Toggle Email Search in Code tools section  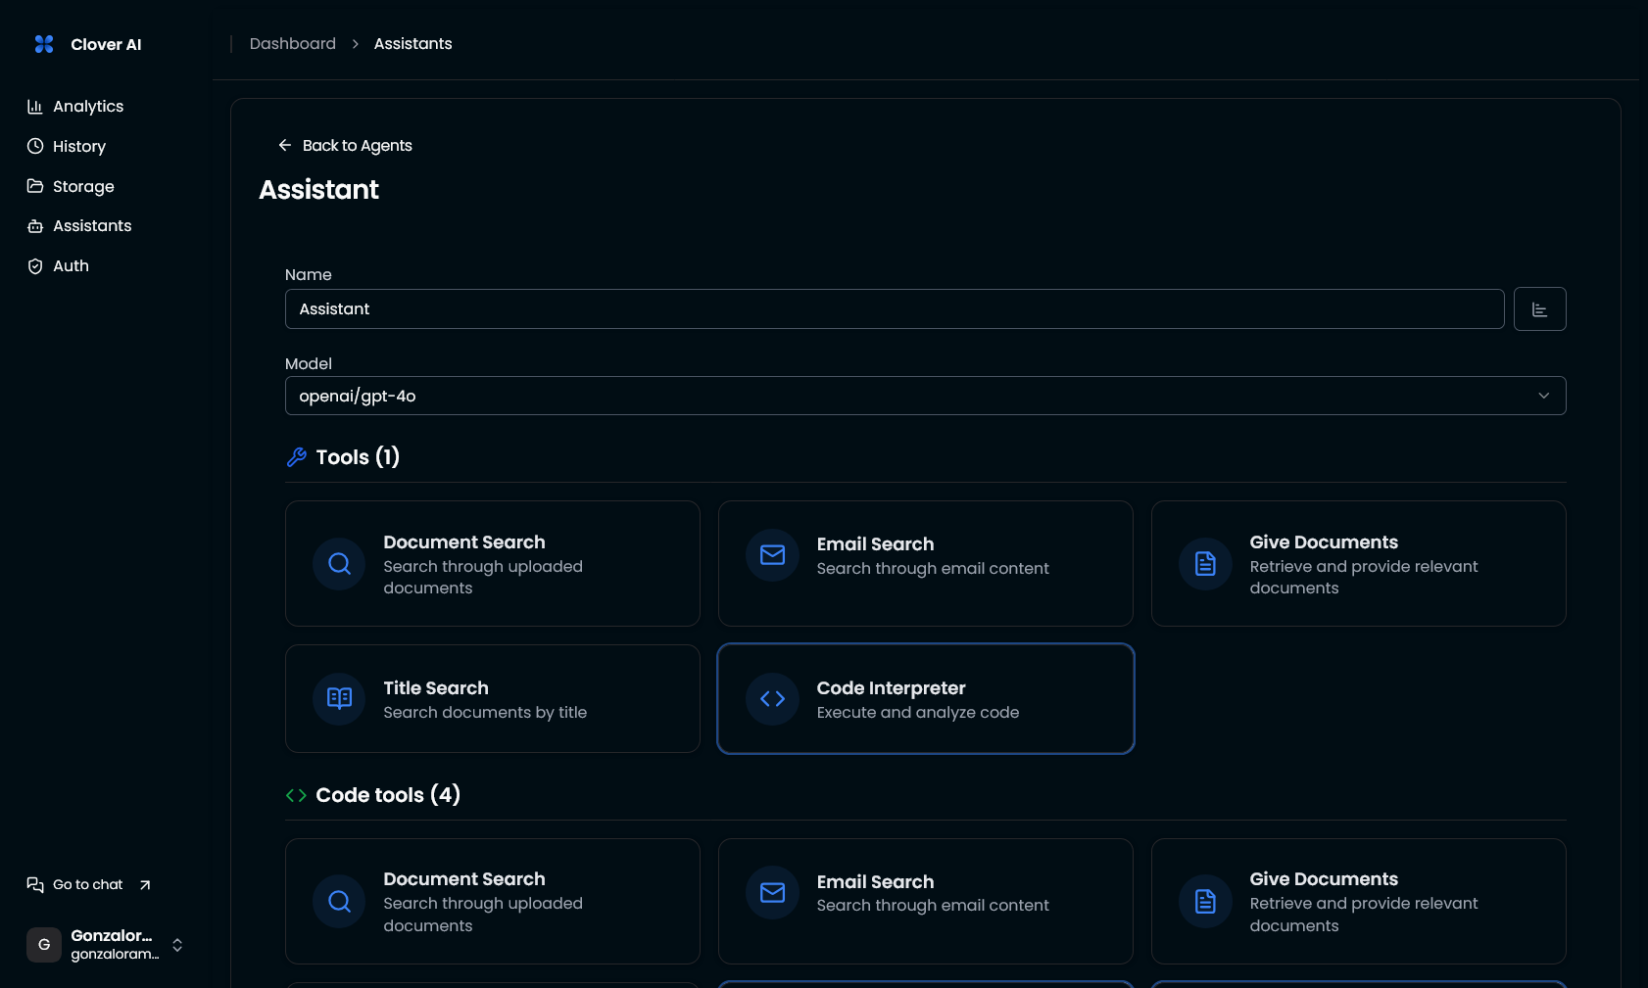926,902
